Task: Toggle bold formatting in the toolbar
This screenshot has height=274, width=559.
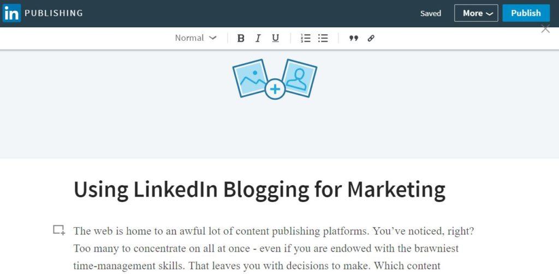Action: pos(241,39)
